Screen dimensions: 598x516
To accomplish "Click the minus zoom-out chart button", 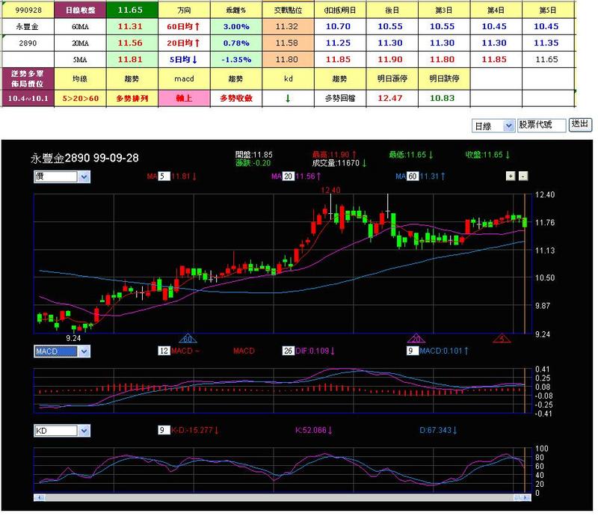I will pos(523,176).
